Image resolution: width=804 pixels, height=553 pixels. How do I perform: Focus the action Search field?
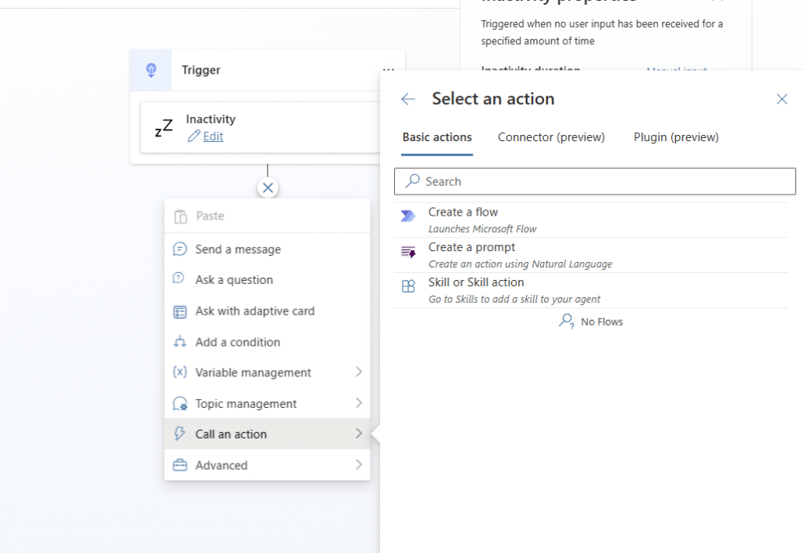point(595,181)
